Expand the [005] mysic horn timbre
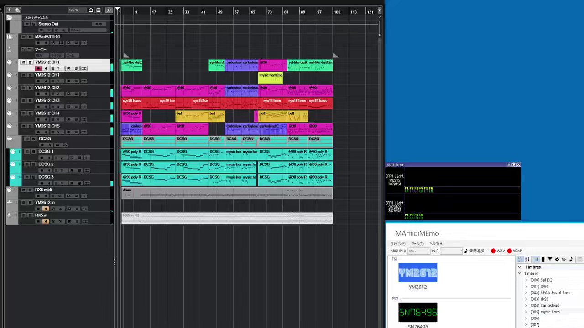 pos(526,312)
